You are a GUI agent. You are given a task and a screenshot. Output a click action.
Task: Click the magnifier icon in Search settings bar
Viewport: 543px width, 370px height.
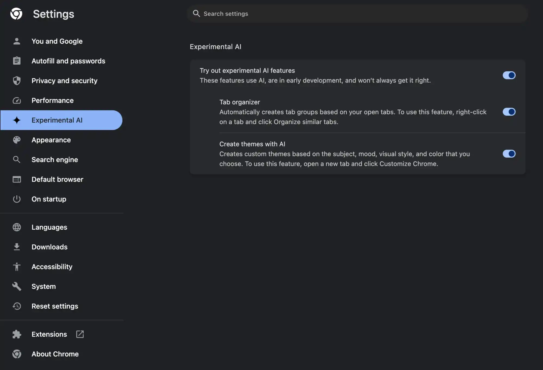click(x=196, y=14)
